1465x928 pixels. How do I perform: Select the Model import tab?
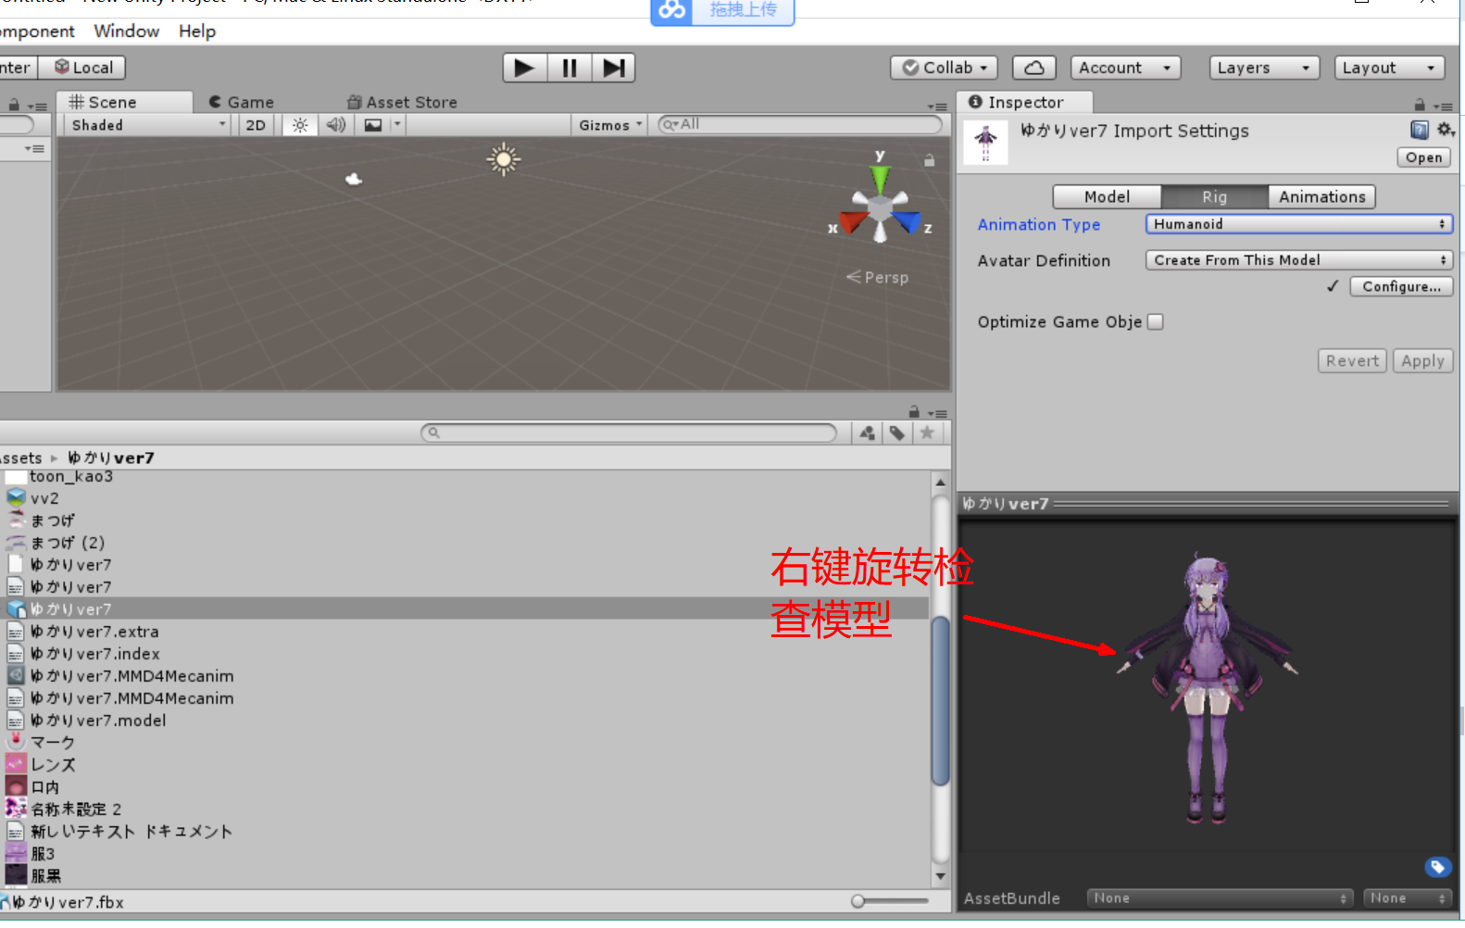1107,196
